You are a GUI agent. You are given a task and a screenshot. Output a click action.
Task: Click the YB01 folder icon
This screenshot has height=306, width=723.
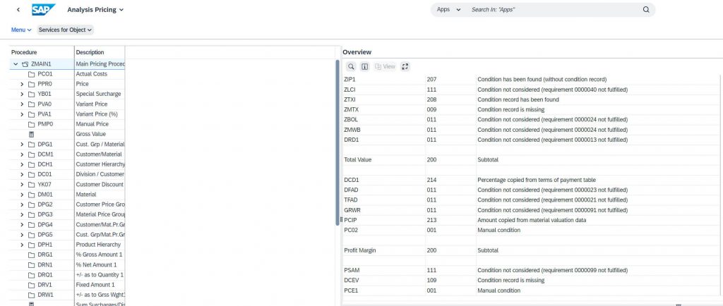[31, 94]
